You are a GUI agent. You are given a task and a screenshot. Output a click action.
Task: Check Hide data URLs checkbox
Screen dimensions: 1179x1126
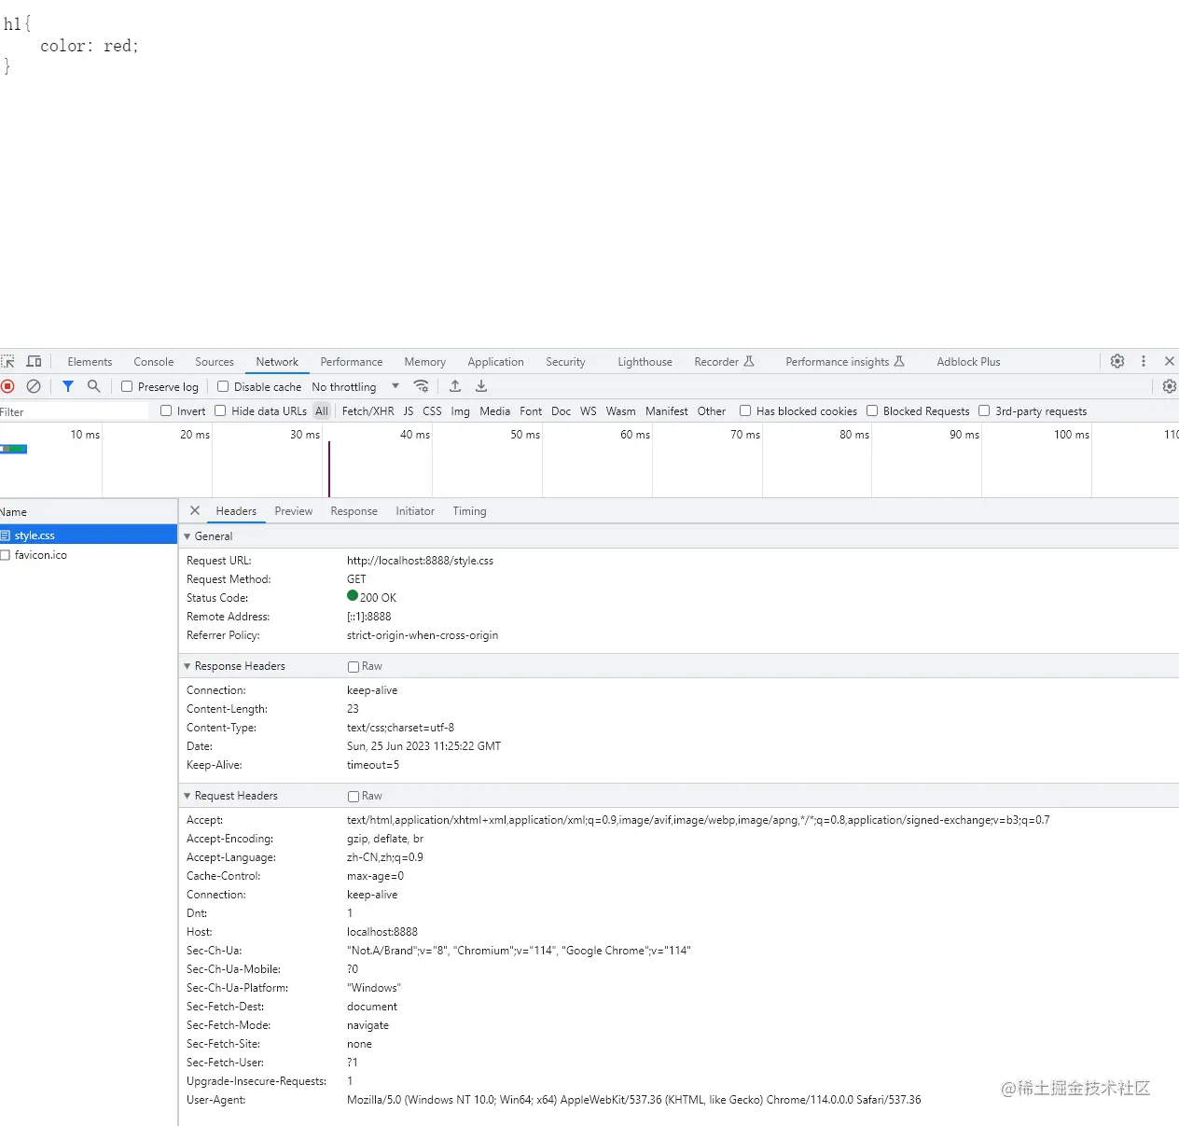[x=220, y=410]
